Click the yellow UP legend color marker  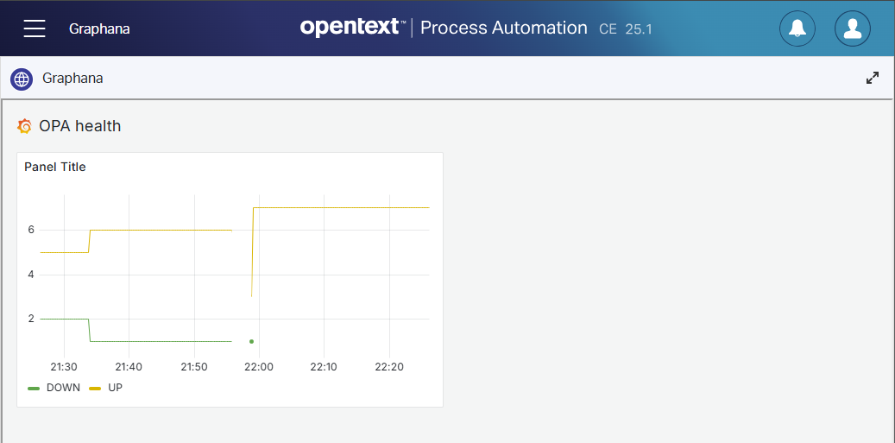point(95,389)
